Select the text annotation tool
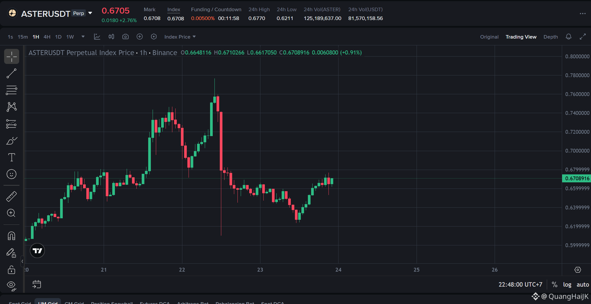Screen dimensions: 591x304 point(11,157)
